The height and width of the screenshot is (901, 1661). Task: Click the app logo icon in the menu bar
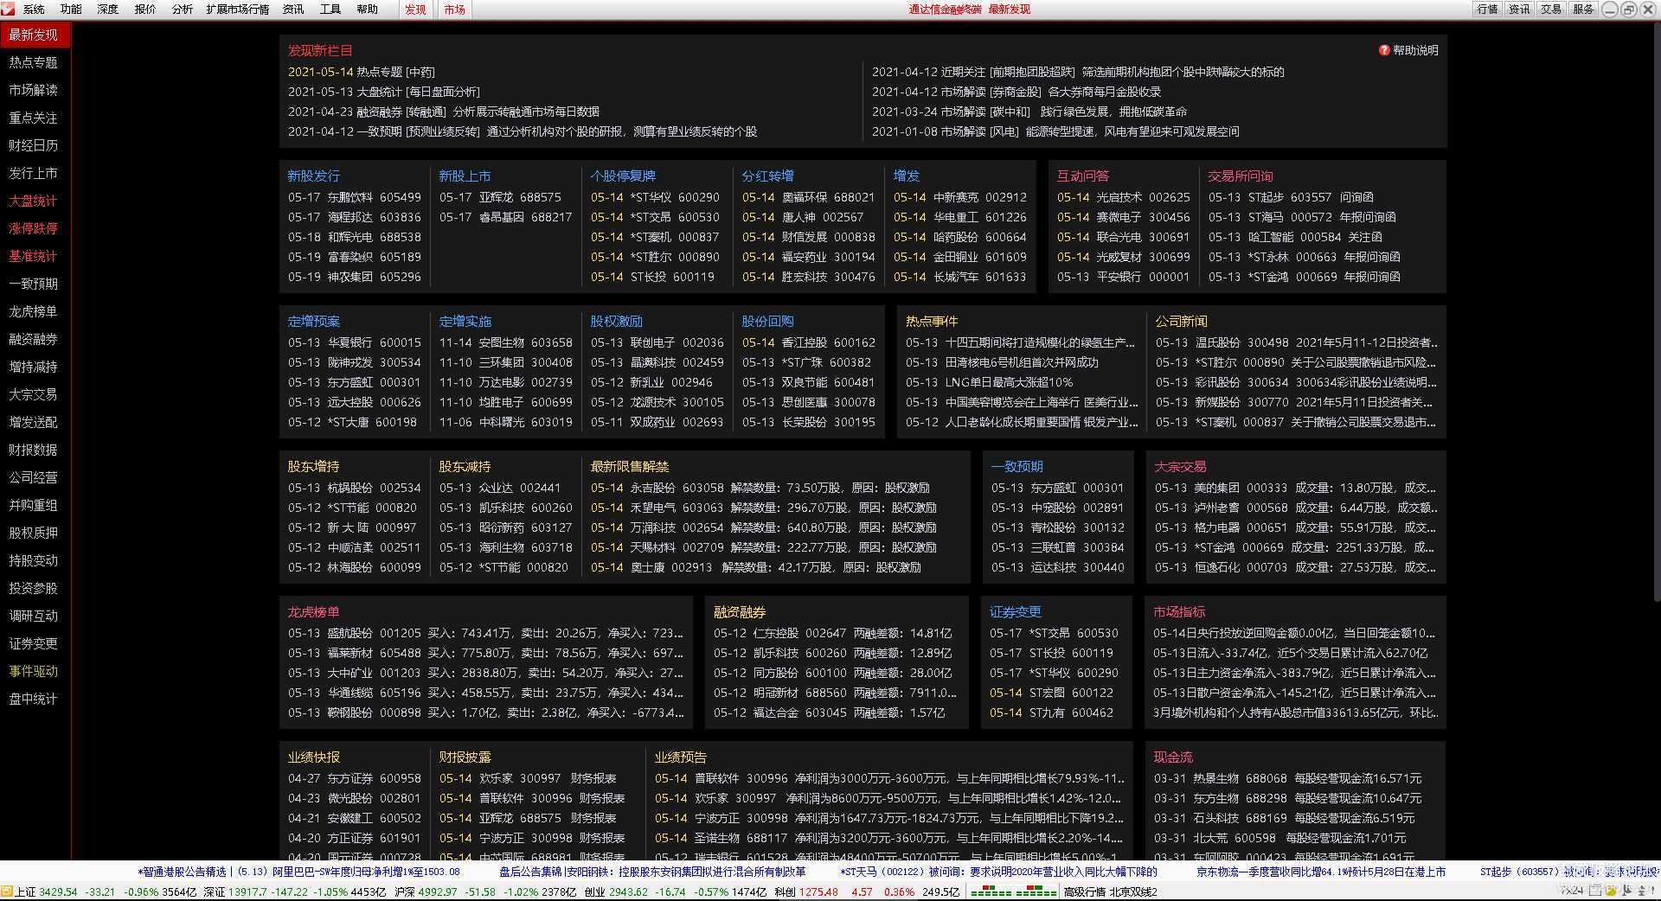8,9
